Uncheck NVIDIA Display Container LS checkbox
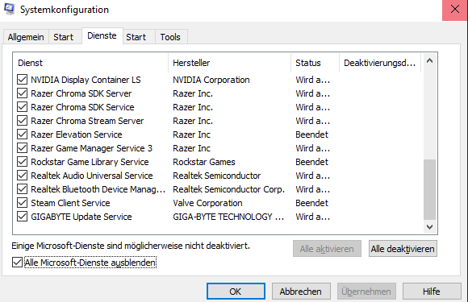Screen dimensions: 468x302 pos(23,80)
